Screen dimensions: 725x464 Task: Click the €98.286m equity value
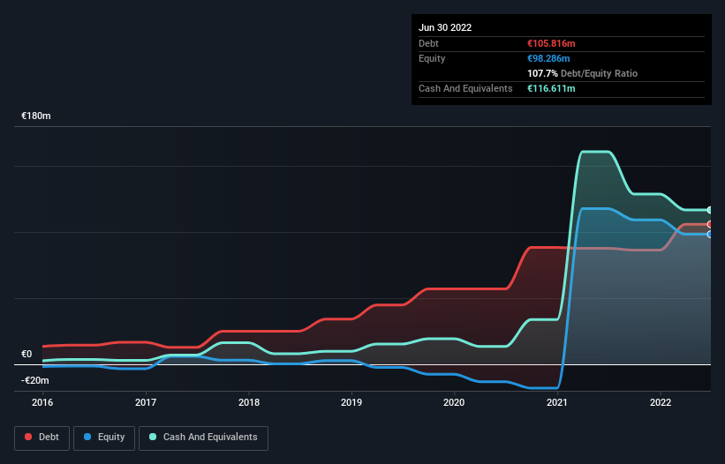[548, 58]
